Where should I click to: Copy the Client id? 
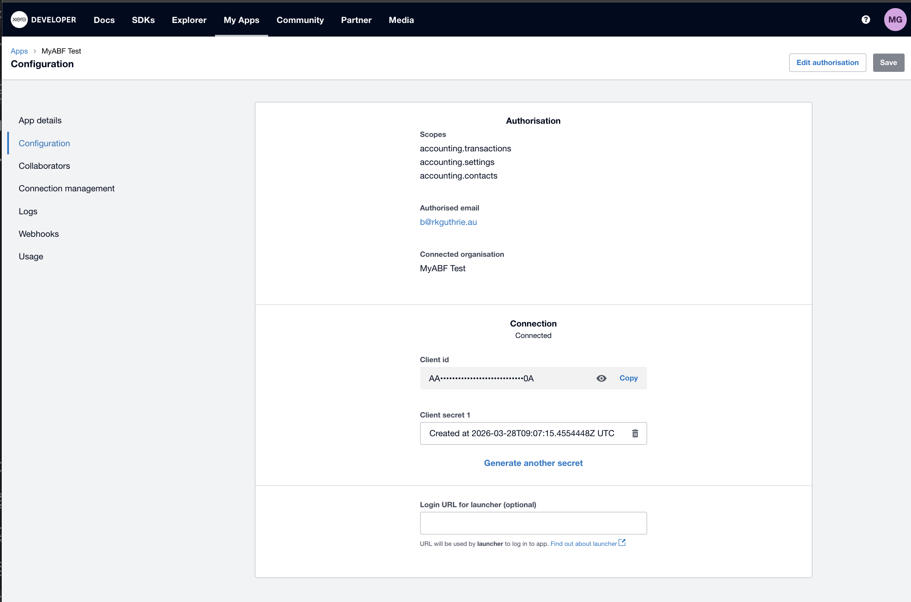tap(628, 378)
